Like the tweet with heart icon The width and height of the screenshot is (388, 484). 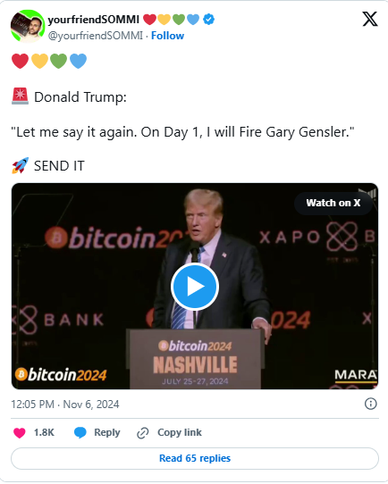click(x=19, y=433)
